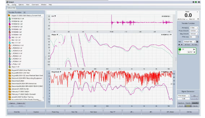Click the trace icon next to Avg-L-1.trf
Image resolution: width=205 pixels, height=118 pixels.
[x=10, y=66]
